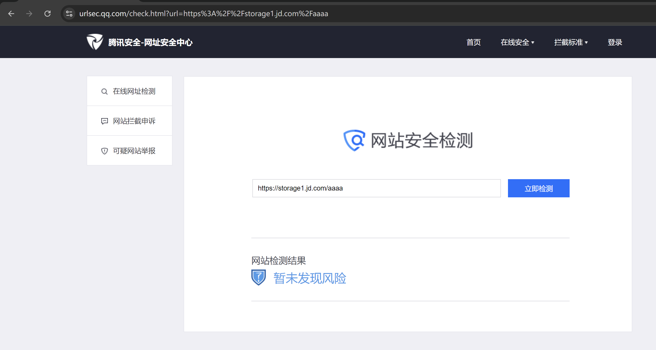Click the shield icon beside 可疑网站举报
Image resolution: width=656 pixels, height=350 pixels.
click(104, 151)
